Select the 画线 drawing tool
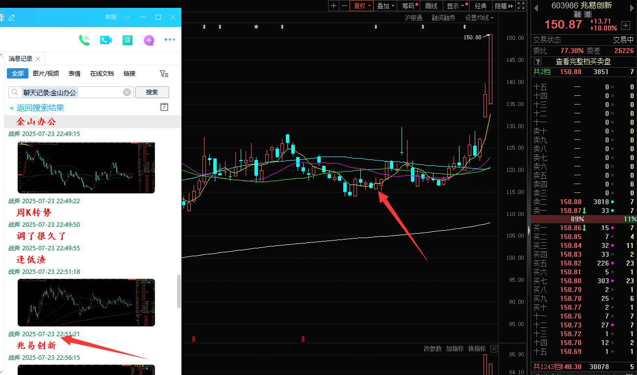Viewport: 637px width, 375px height. 431,6
